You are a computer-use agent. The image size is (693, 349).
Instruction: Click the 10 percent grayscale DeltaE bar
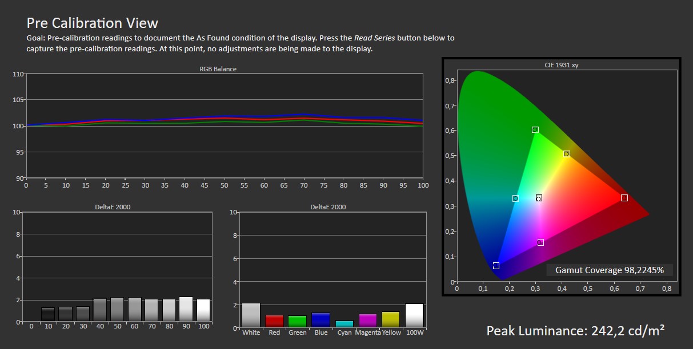pos(48,315)
